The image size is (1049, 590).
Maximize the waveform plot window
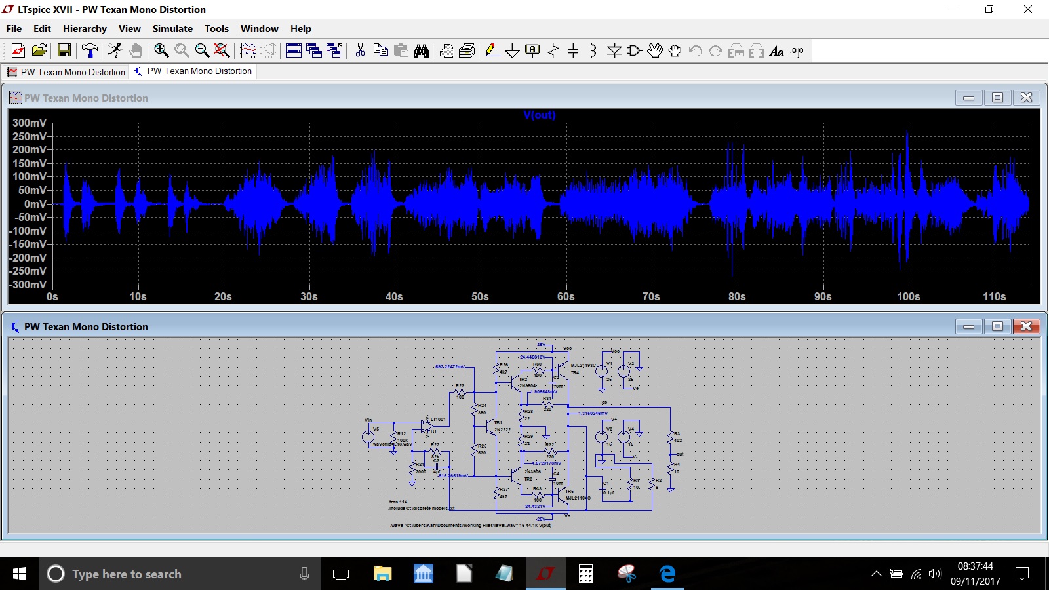[997, 98]
